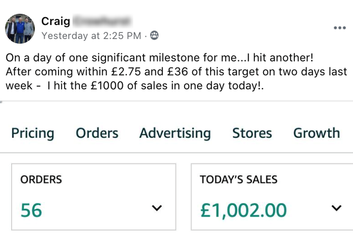
Task: Switch to the Pricing tab
Action: coord(33,133)
